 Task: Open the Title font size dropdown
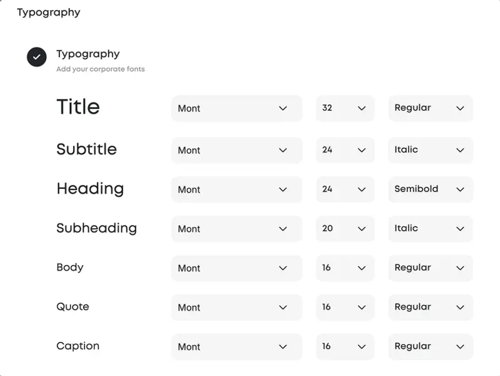[x=345, y=108]
